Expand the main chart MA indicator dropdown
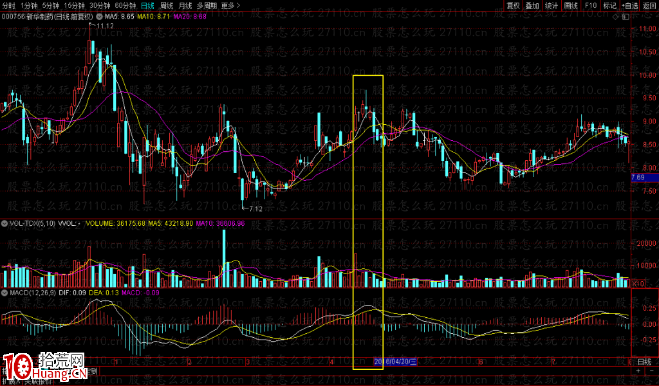This screenshot has height=386, width=659. click(100, 17)
